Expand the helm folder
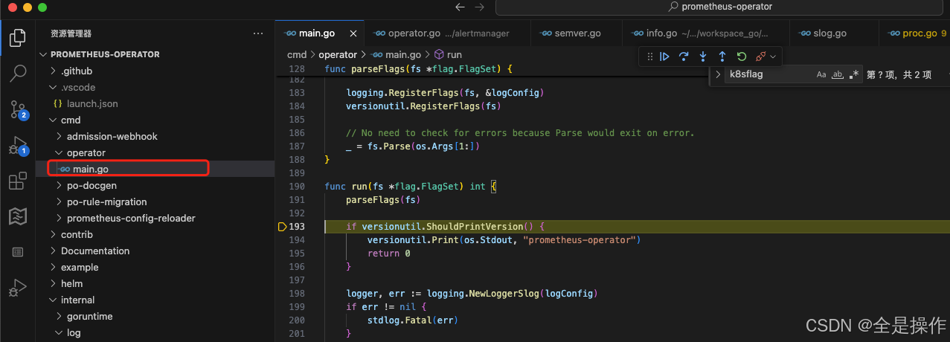The width and height of the screenshot is (950, 342). [155, 283]
